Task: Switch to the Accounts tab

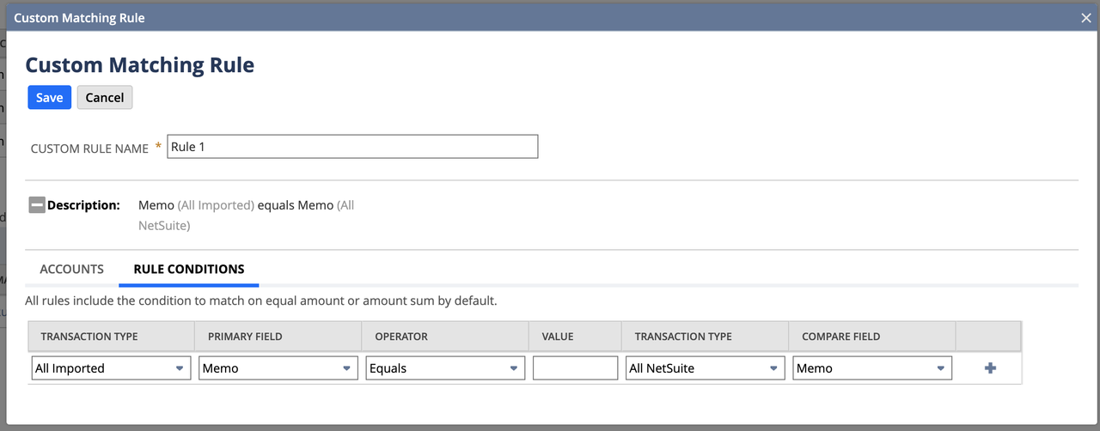Action: tap(72, 270)
